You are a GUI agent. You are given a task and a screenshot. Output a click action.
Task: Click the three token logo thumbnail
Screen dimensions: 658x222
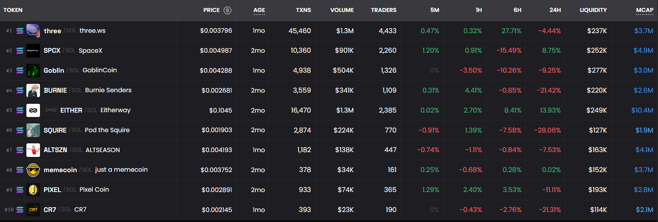pos(33,31)
